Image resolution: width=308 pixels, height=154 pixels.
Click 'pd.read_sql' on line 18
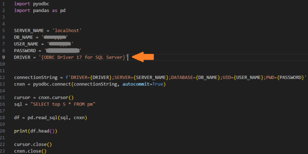pyautogui.click(x=43, y=118)
